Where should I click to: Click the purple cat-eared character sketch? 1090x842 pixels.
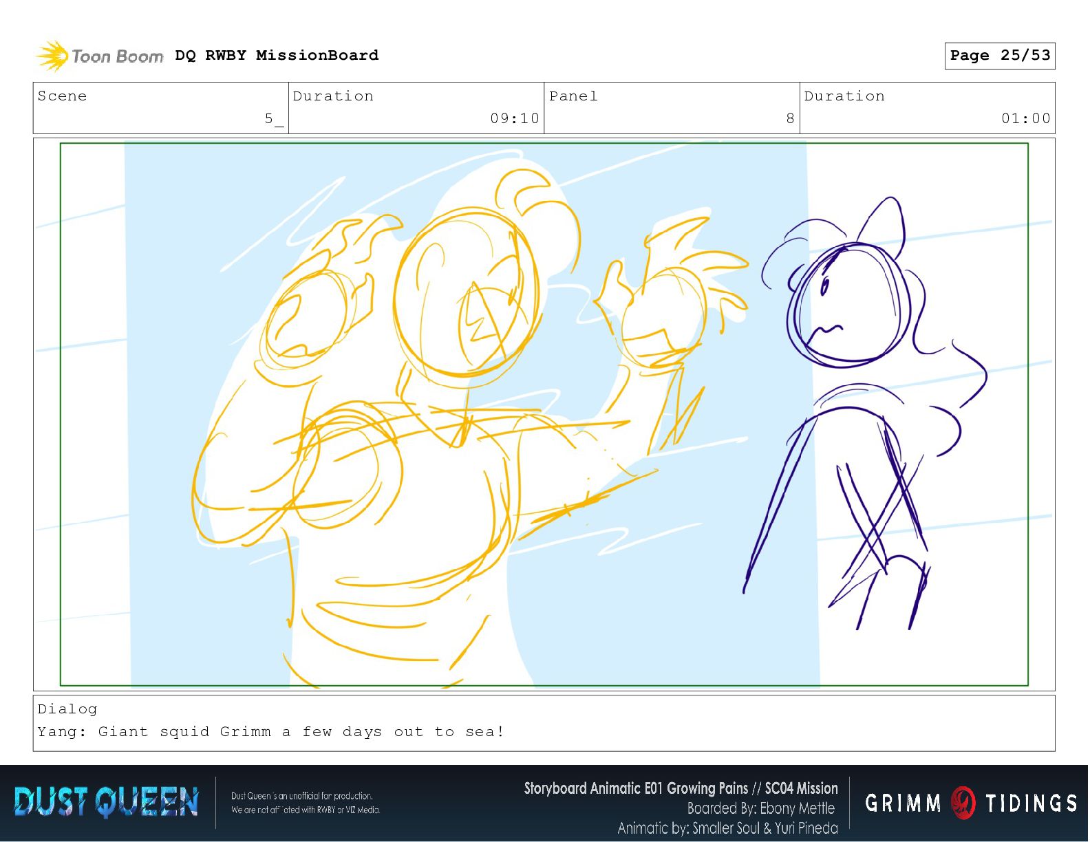tap(867, 413)
